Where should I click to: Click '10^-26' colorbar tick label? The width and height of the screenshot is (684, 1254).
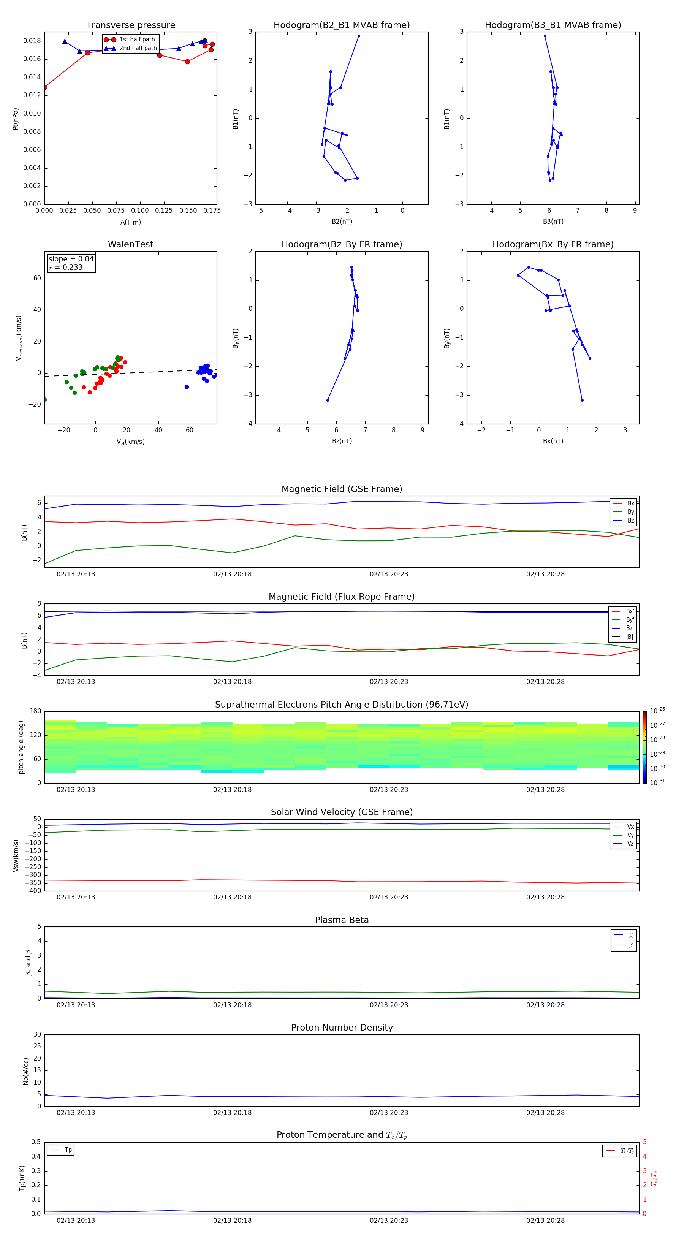[x=657, y=711]
